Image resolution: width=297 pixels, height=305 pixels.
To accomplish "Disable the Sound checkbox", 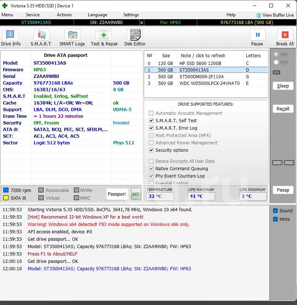I will pyautogui.click(x=275, y=211).
